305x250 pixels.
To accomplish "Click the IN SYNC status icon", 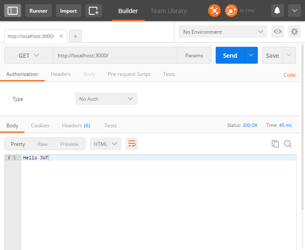I will [231, 11].
